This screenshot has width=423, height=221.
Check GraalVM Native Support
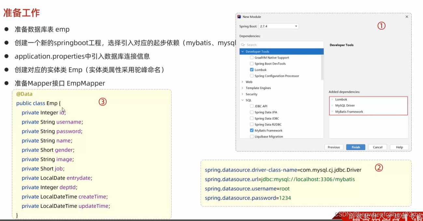252,57
